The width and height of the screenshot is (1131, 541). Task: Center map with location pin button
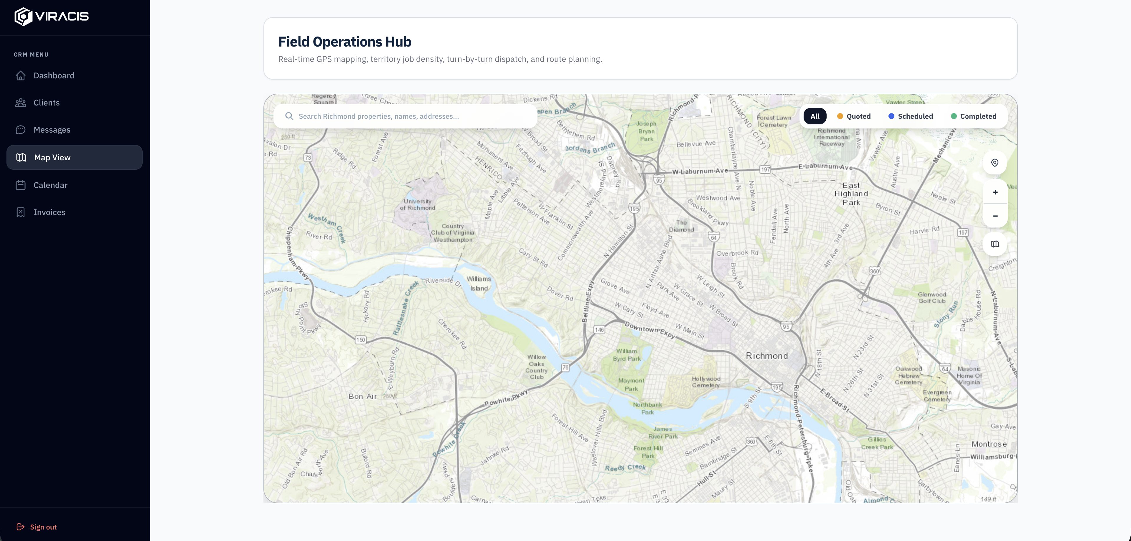[995, 163]
